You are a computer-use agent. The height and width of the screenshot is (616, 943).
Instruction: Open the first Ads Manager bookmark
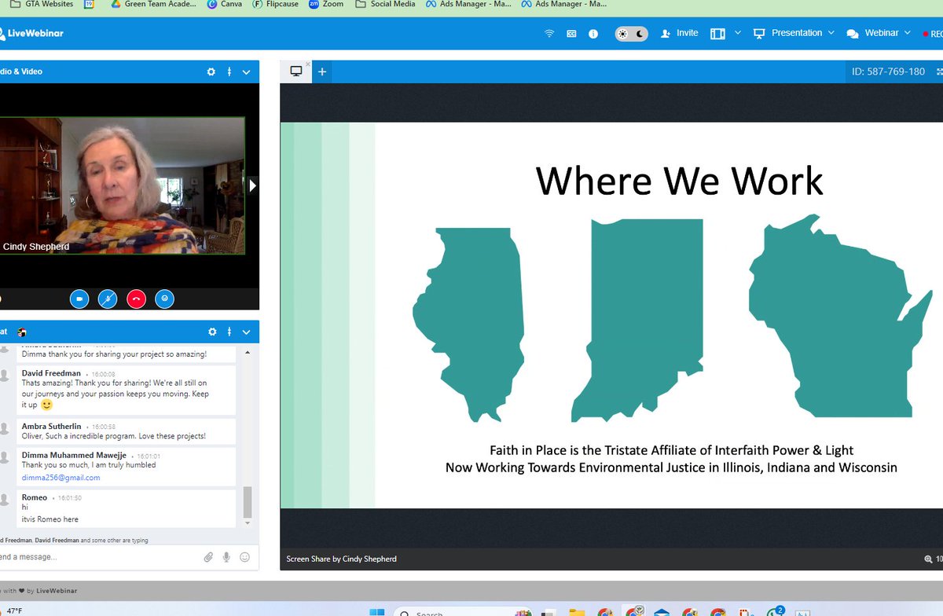click(469, 4)
